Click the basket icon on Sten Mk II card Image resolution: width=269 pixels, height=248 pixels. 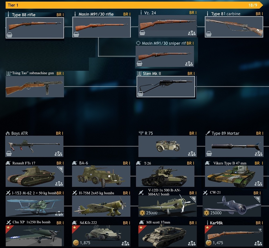(x=140, y=94)
